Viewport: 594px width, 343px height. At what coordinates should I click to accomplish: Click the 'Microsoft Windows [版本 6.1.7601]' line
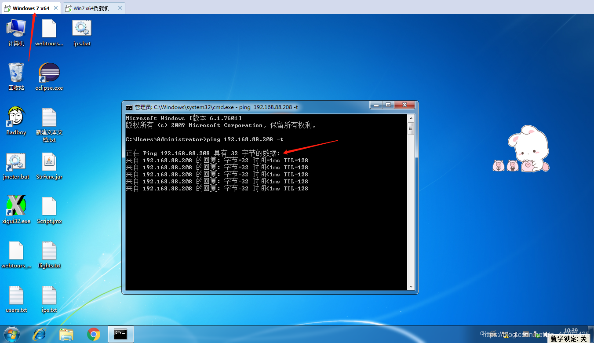183,118
